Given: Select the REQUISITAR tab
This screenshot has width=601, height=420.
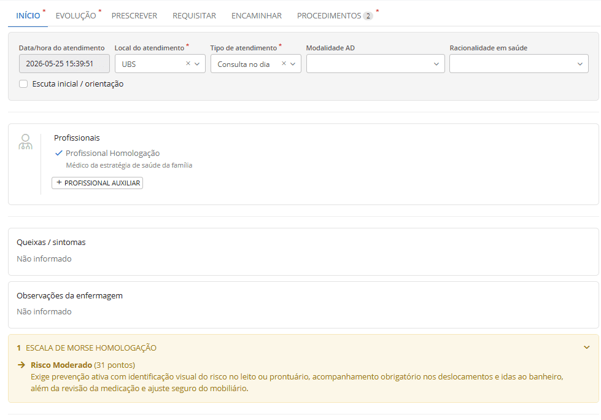Looking at the screenshot, I should coord(195,16).
